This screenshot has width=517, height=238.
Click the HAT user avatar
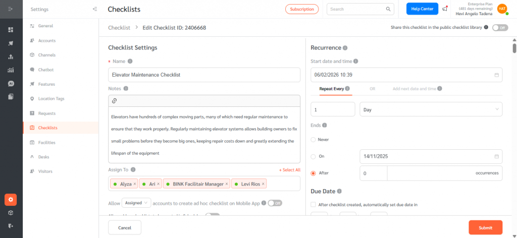tap(502, 9)
